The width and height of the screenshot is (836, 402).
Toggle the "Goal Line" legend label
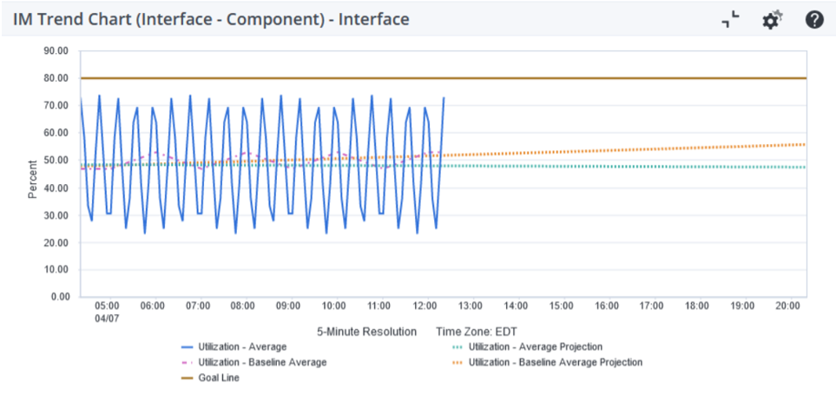[x=218, y=378]
